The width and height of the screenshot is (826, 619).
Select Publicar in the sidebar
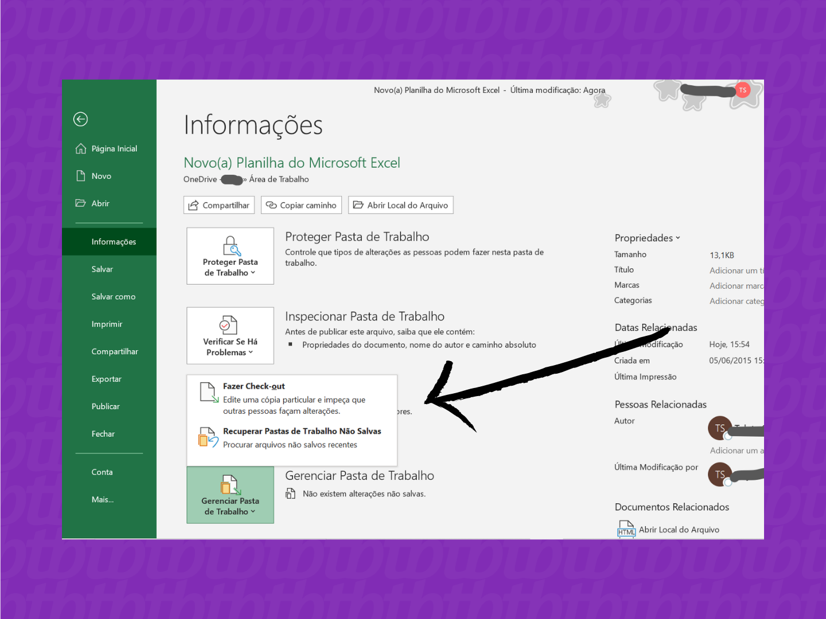point(109,406)
